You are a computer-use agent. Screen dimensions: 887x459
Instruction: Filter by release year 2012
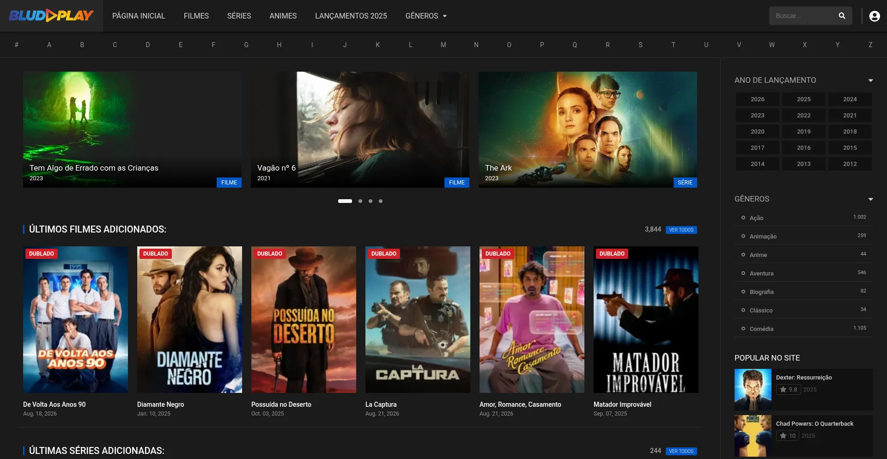850,164
